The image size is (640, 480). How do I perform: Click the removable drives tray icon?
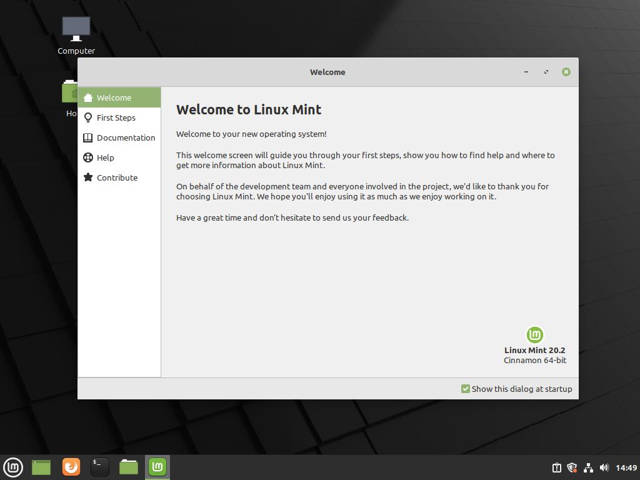556,467
